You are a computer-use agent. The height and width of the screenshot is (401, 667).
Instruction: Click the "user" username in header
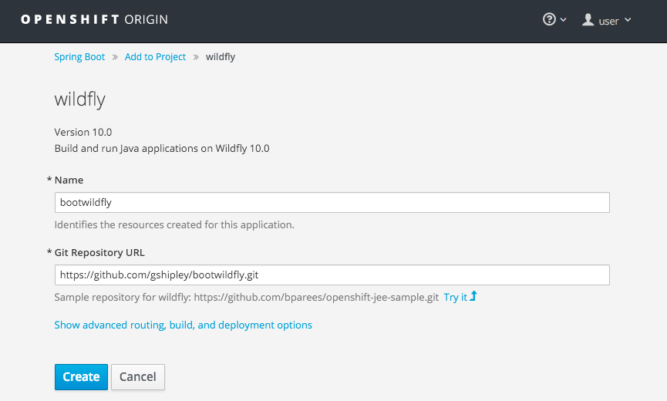pos(608,21)
